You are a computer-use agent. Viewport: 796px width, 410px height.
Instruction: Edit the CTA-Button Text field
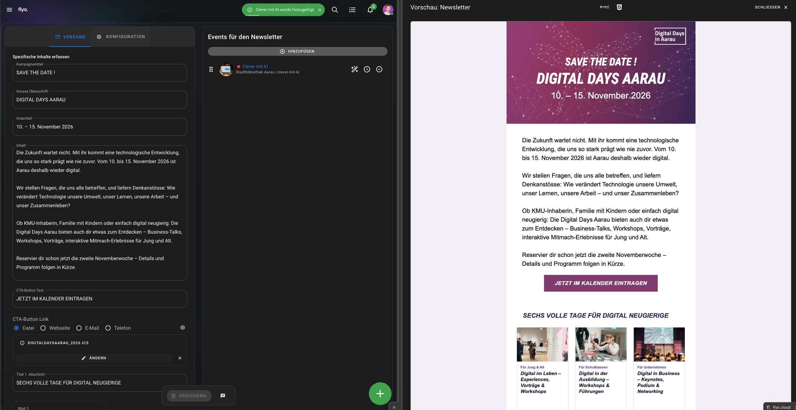click(100, 299)
